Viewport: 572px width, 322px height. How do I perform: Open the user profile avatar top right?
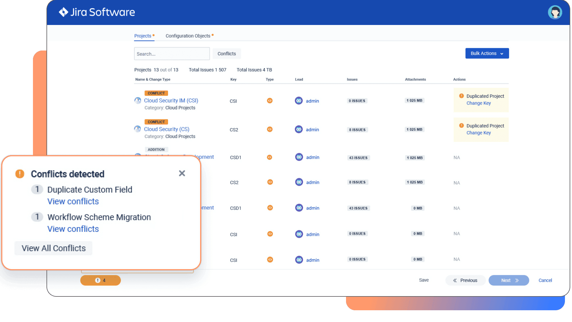[555, 12]
